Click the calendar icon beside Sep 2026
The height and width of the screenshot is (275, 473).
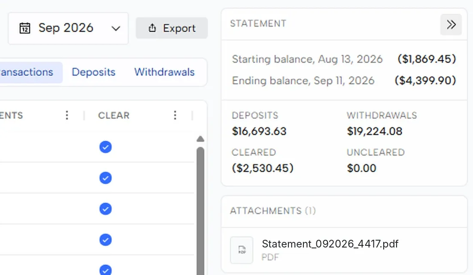25,28
